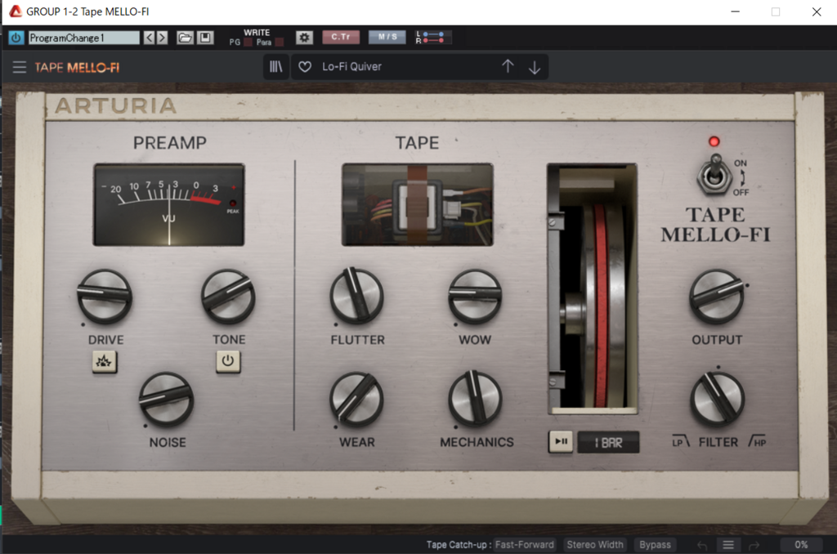The image size is (837, 554).
Task: Redo change with forward arrow
Action: point(754,545)
